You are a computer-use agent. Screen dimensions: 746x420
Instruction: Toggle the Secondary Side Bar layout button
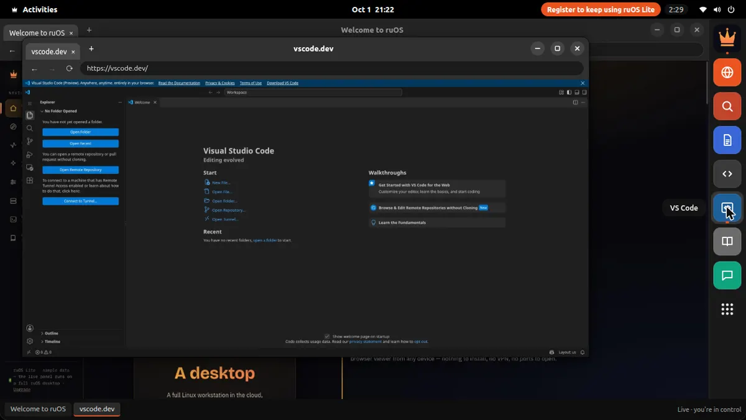(584, 93)
